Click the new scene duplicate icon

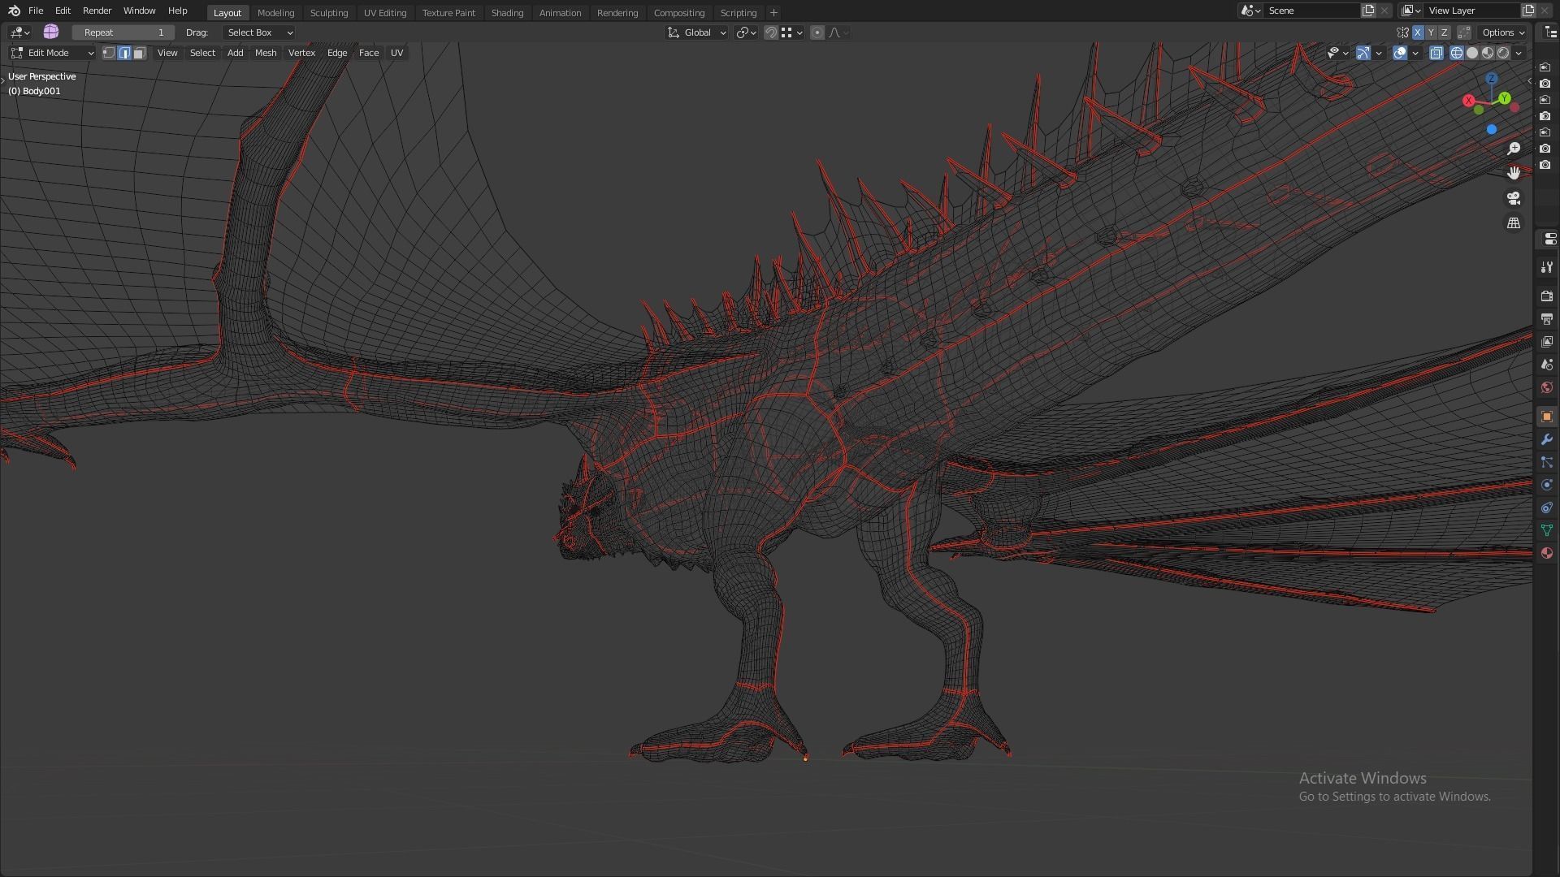coord(1368,11)
